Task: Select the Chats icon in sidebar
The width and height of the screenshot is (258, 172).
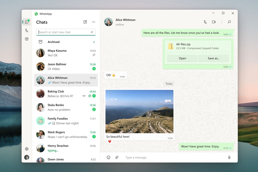Action: coord(27,22)
